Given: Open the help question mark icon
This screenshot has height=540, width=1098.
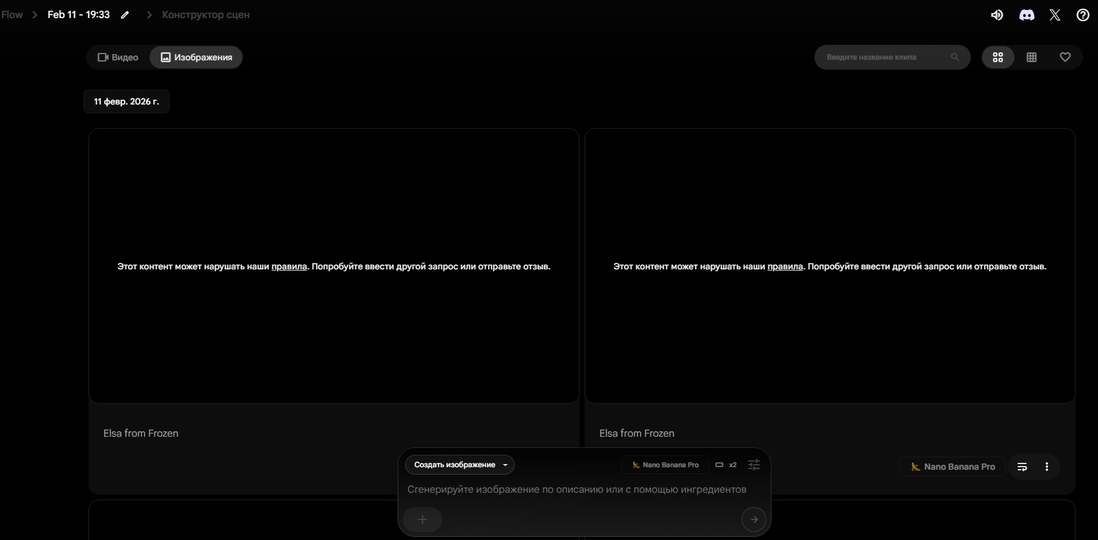Looking at the screenshot, I should click(1083, 15).
